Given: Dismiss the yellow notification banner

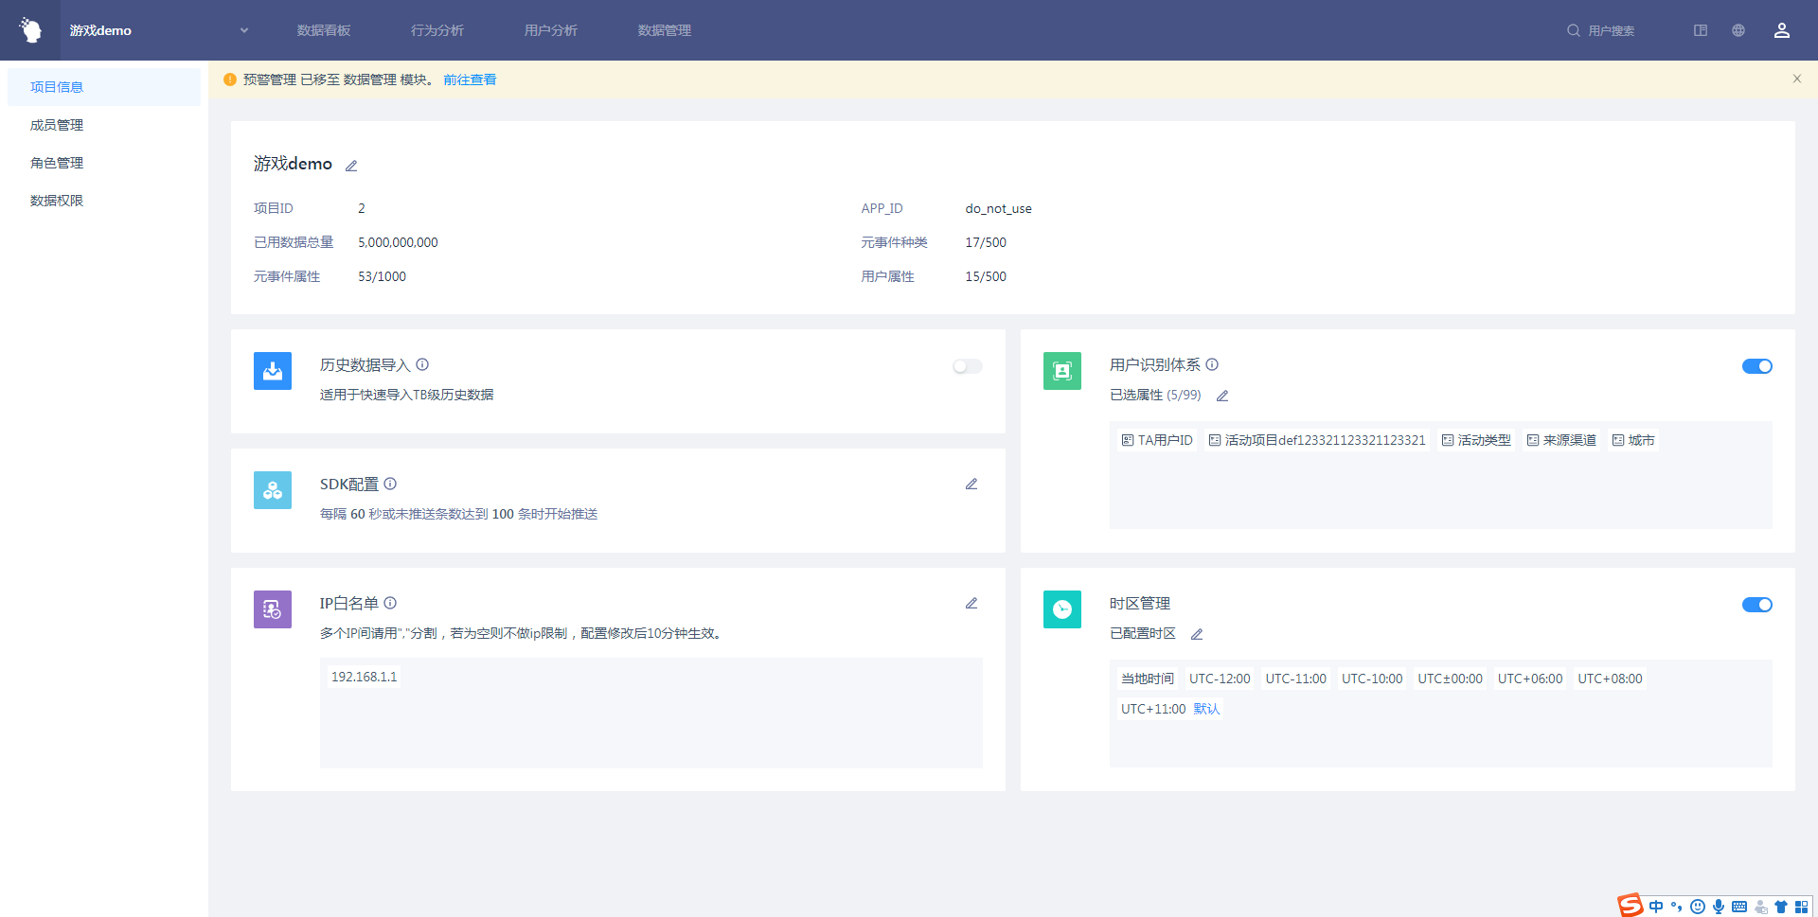Looking at the screenshot, I should point(1796,79).
